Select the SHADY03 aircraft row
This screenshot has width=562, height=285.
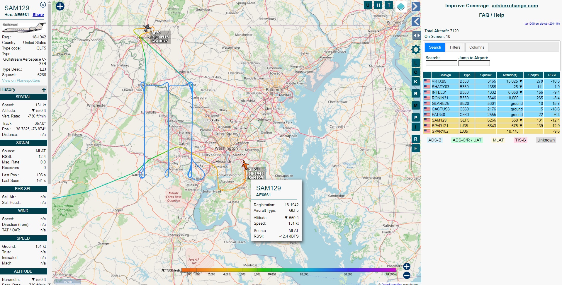[492, 87]
